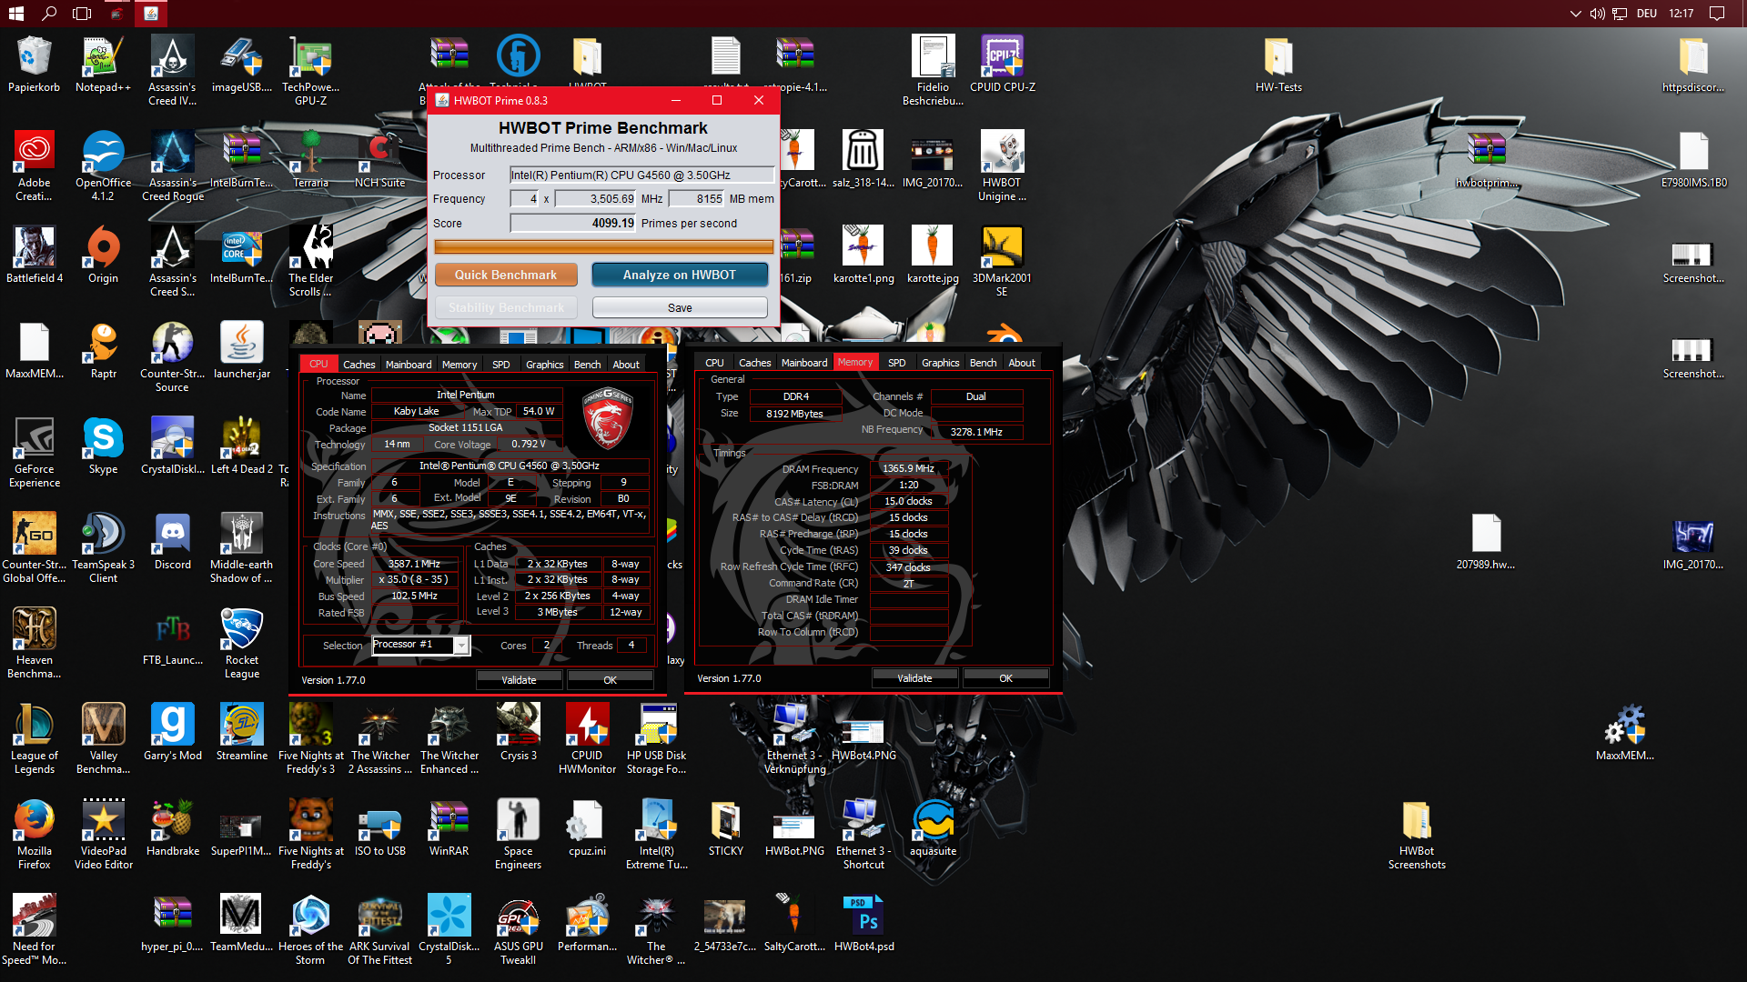The width and height of the screenshot is (1747, 982).
Task: Open the aquasuite desktop icon
Action: click(x=933, y=828)
